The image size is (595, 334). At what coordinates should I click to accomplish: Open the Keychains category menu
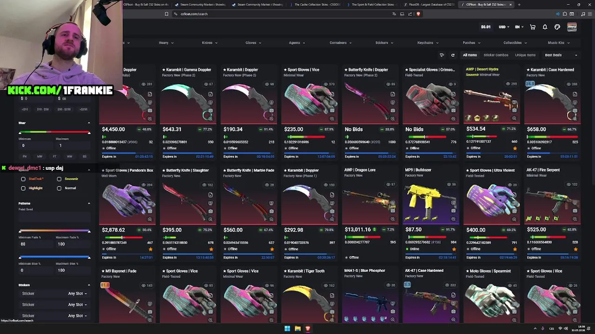tap(428, 43)
